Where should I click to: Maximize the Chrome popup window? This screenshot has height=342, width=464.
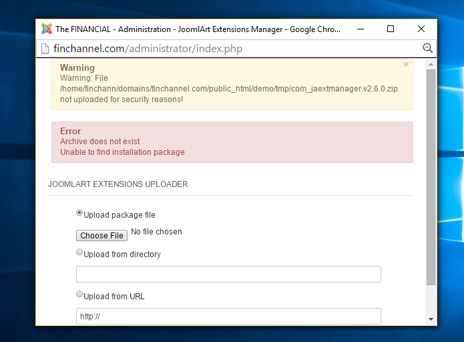point(391,29)
